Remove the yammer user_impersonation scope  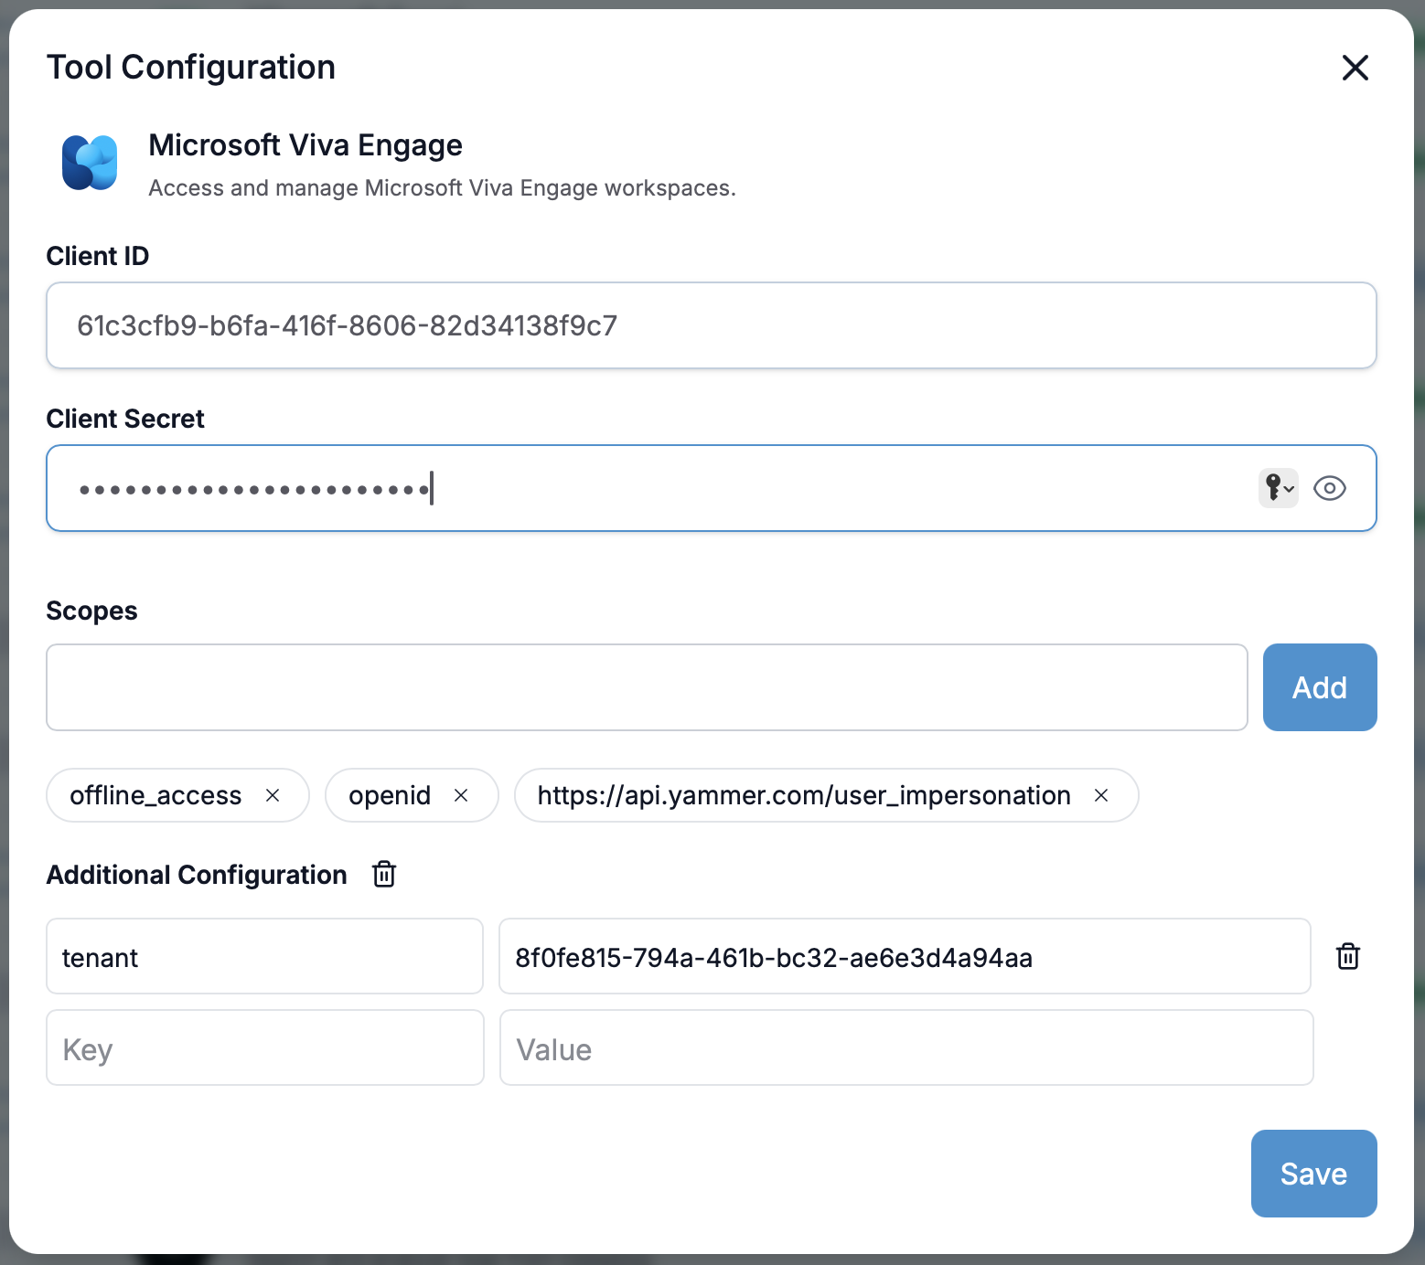coord(1101,795)
